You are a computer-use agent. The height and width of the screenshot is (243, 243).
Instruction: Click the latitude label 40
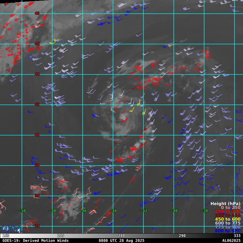click(37, 135)
